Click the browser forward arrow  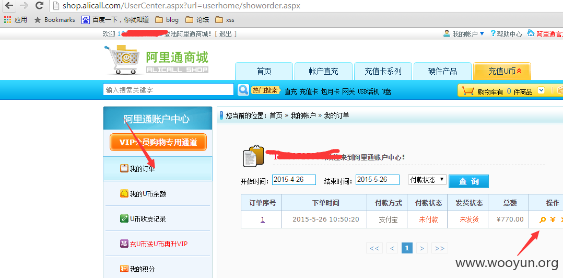[24, 5]
